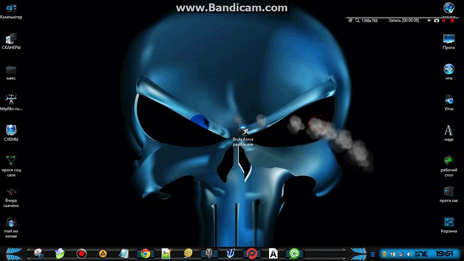Viewport: 464px width, 261px height.
Task: Click the green recycle-arrow taskbar icon
Action: pos(60,253)
